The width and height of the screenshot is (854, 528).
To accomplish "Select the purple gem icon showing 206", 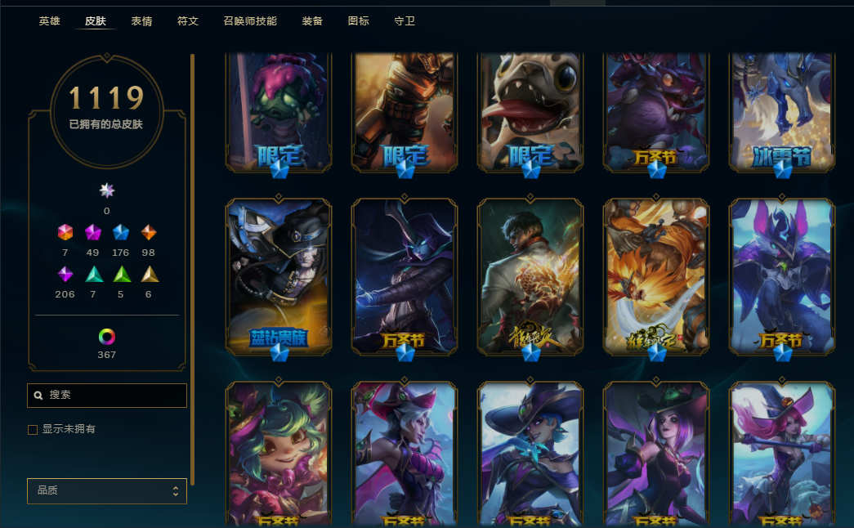I will pos(65,274).
